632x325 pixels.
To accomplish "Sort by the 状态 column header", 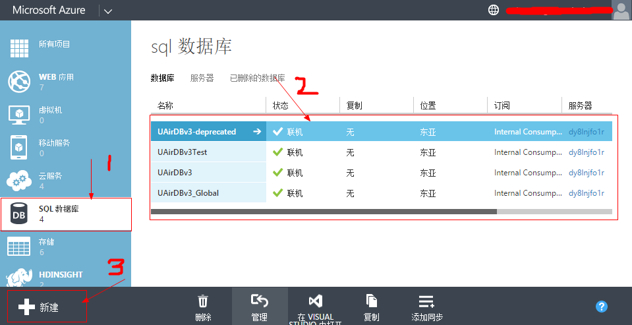I will coord(281,105).
